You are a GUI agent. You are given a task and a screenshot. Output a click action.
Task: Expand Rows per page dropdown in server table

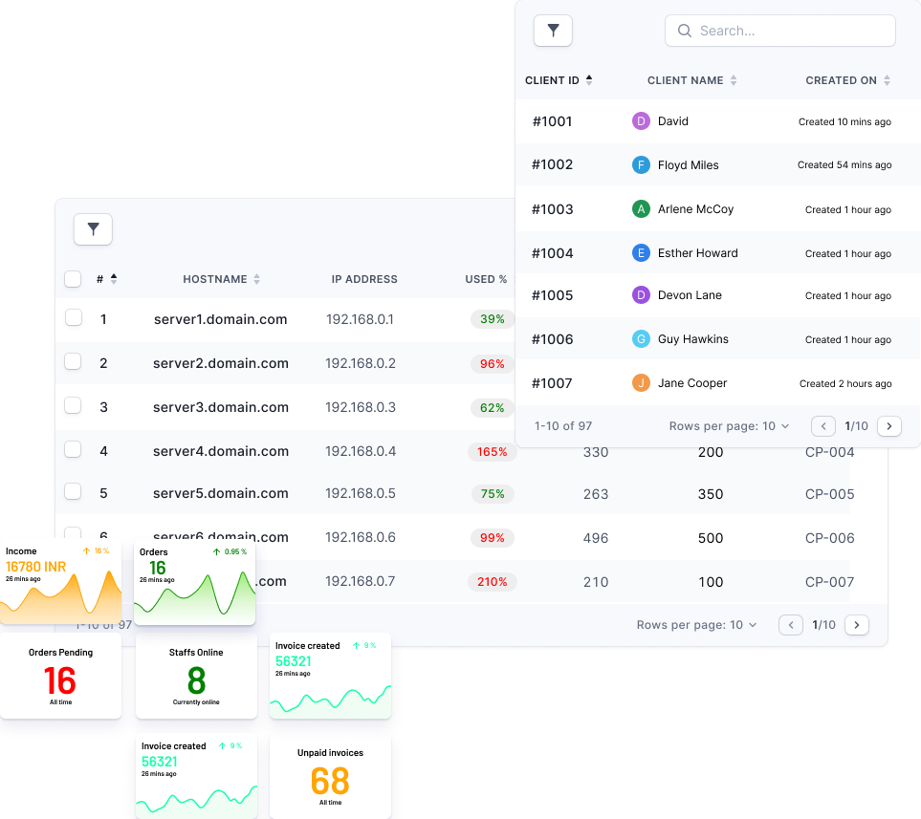coord(697,625)
